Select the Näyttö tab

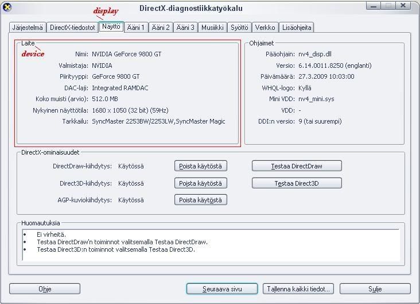(x=111, y=27)
